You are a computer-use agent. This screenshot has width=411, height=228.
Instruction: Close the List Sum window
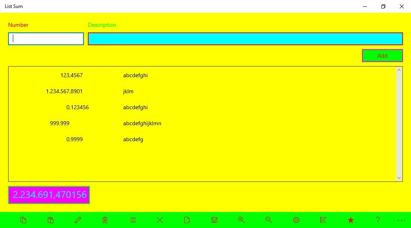(x=401, y=6)
